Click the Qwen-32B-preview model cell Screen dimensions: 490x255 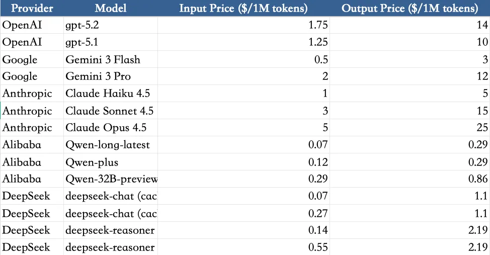tap(111, 179)
